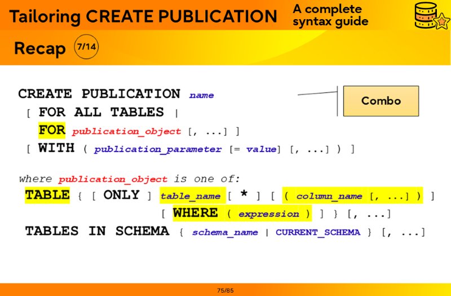451x296 pixels.
Task: Click the ONLY keyword in TABLE clause
Action: 121,195
